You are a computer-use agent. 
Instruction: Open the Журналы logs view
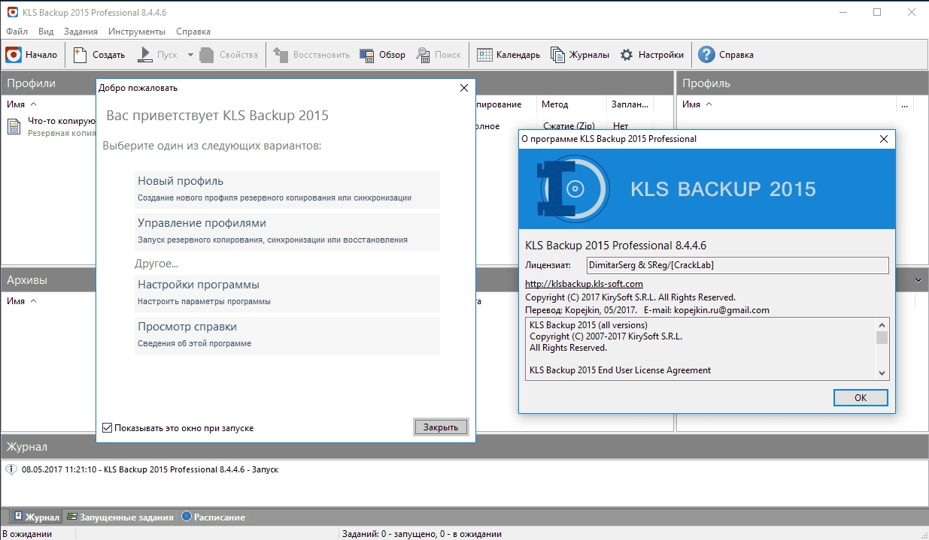click(x=579, y=55)
